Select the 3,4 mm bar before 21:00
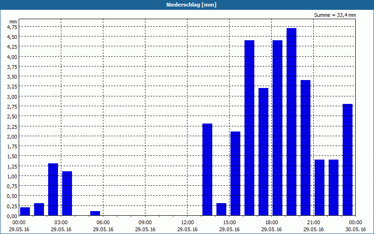This screenshot has height=234, width=374. coord(306,148)
